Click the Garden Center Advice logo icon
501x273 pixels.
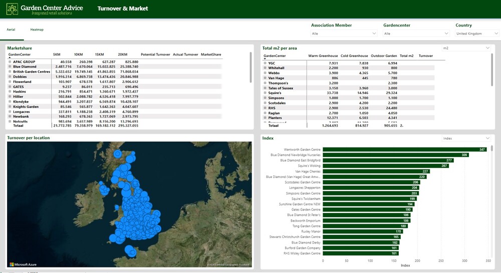pos(12,9)
